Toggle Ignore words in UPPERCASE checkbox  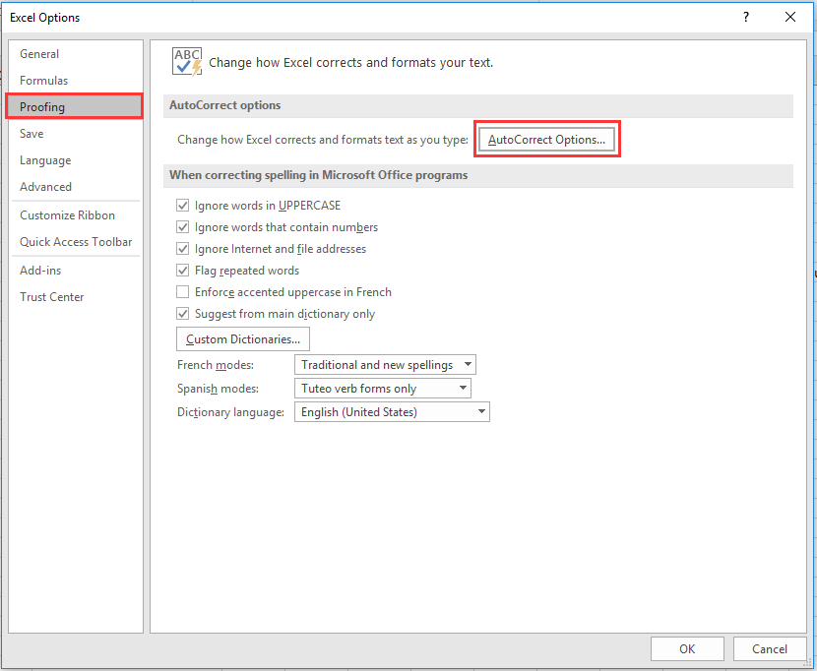click(x=182, y=206)
